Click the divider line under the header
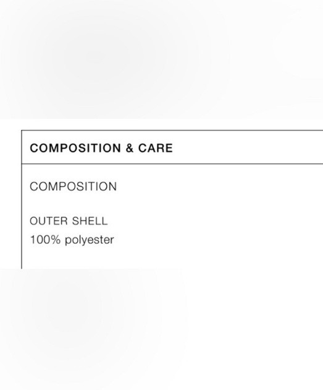This screenshot has height=390, width=323. (172, 164)
